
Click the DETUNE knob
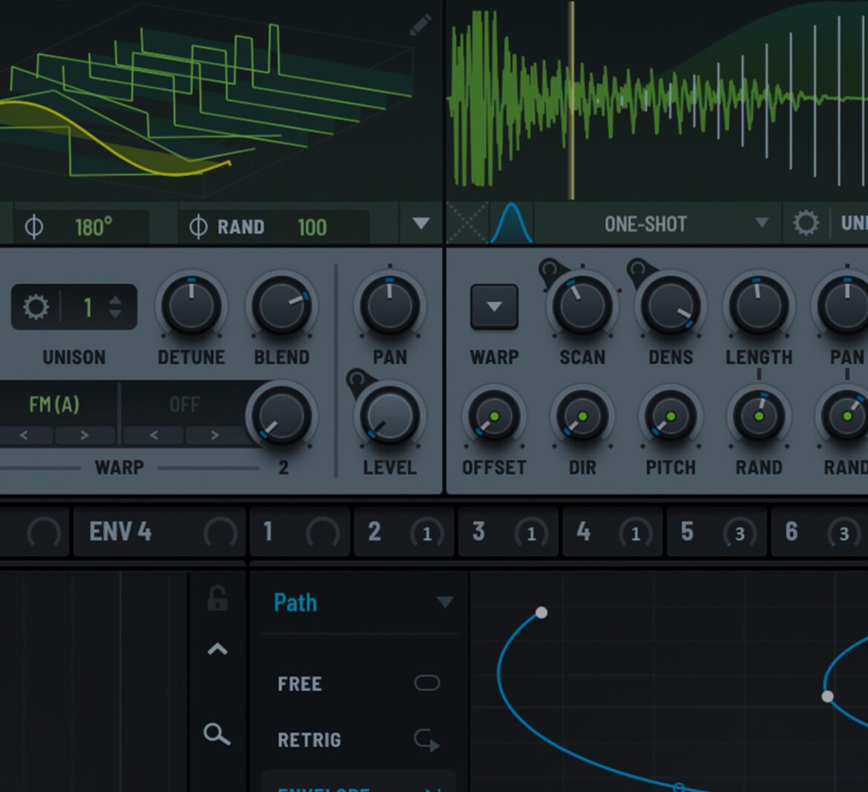191,306
